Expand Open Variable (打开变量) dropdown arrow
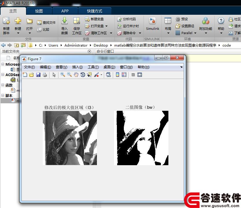Screen dimensions: 241x208 pyautogui.click(x=106, y=26)
